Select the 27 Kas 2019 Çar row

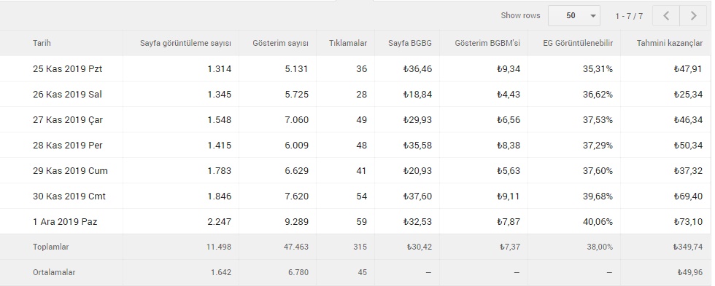tap(356, 120)
